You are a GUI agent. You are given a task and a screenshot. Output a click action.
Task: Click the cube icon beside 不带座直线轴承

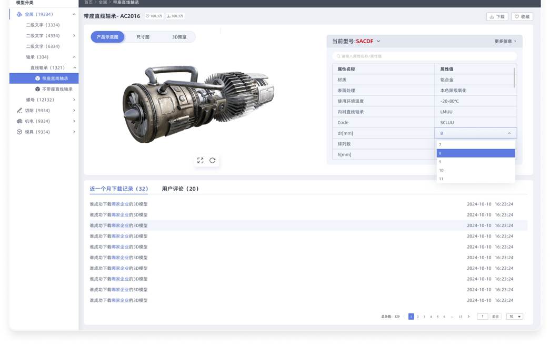37,89
